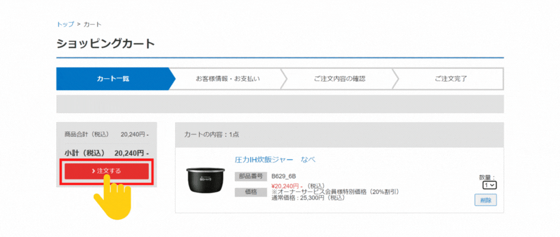560x237 pixels.
Task: Select the ご注文完了 step
Action: click(x=451, y=79)
